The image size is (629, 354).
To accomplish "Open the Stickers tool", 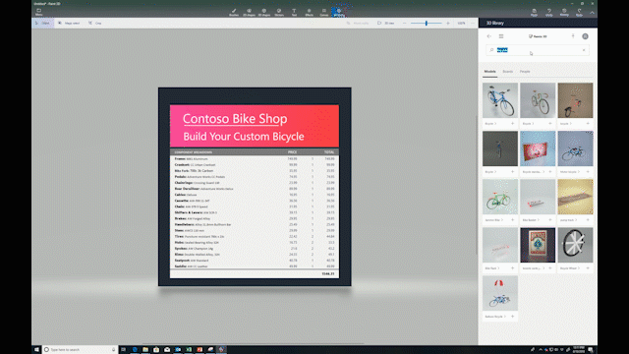I will [279, 13].
